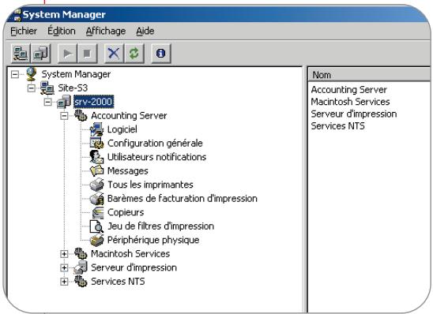Click the blue X delete toolbar button

pos(114,53)
